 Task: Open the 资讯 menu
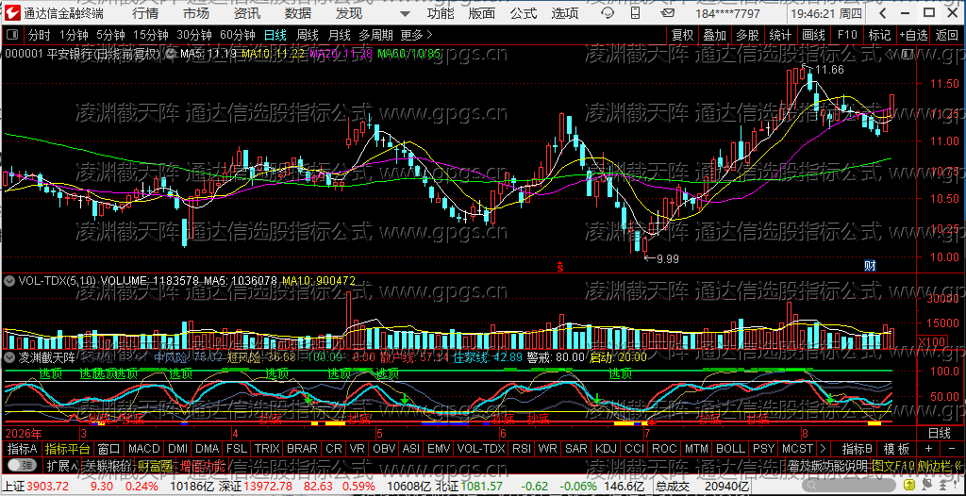coord(247,13)
